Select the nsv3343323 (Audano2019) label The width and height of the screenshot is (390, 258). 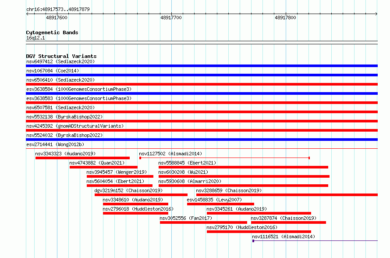65,154
